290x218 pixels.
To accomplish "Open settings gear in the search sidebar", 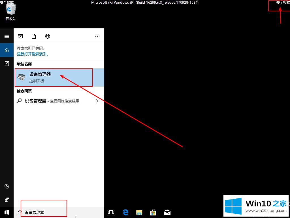I will coord(7,186).
